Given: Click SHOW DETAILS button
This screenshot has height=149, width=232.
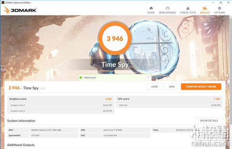Looking at the screenshot, I should [x=209, y=121].
